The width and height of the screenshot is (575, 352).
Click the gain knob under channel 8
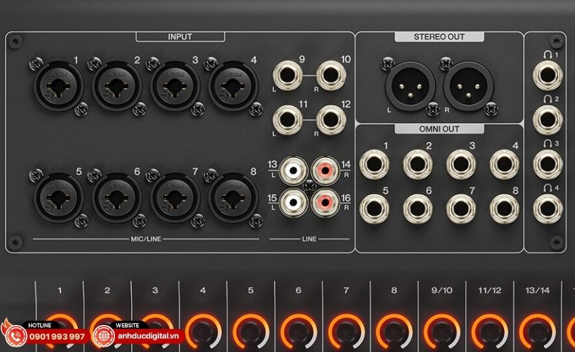tap(394, 332)
